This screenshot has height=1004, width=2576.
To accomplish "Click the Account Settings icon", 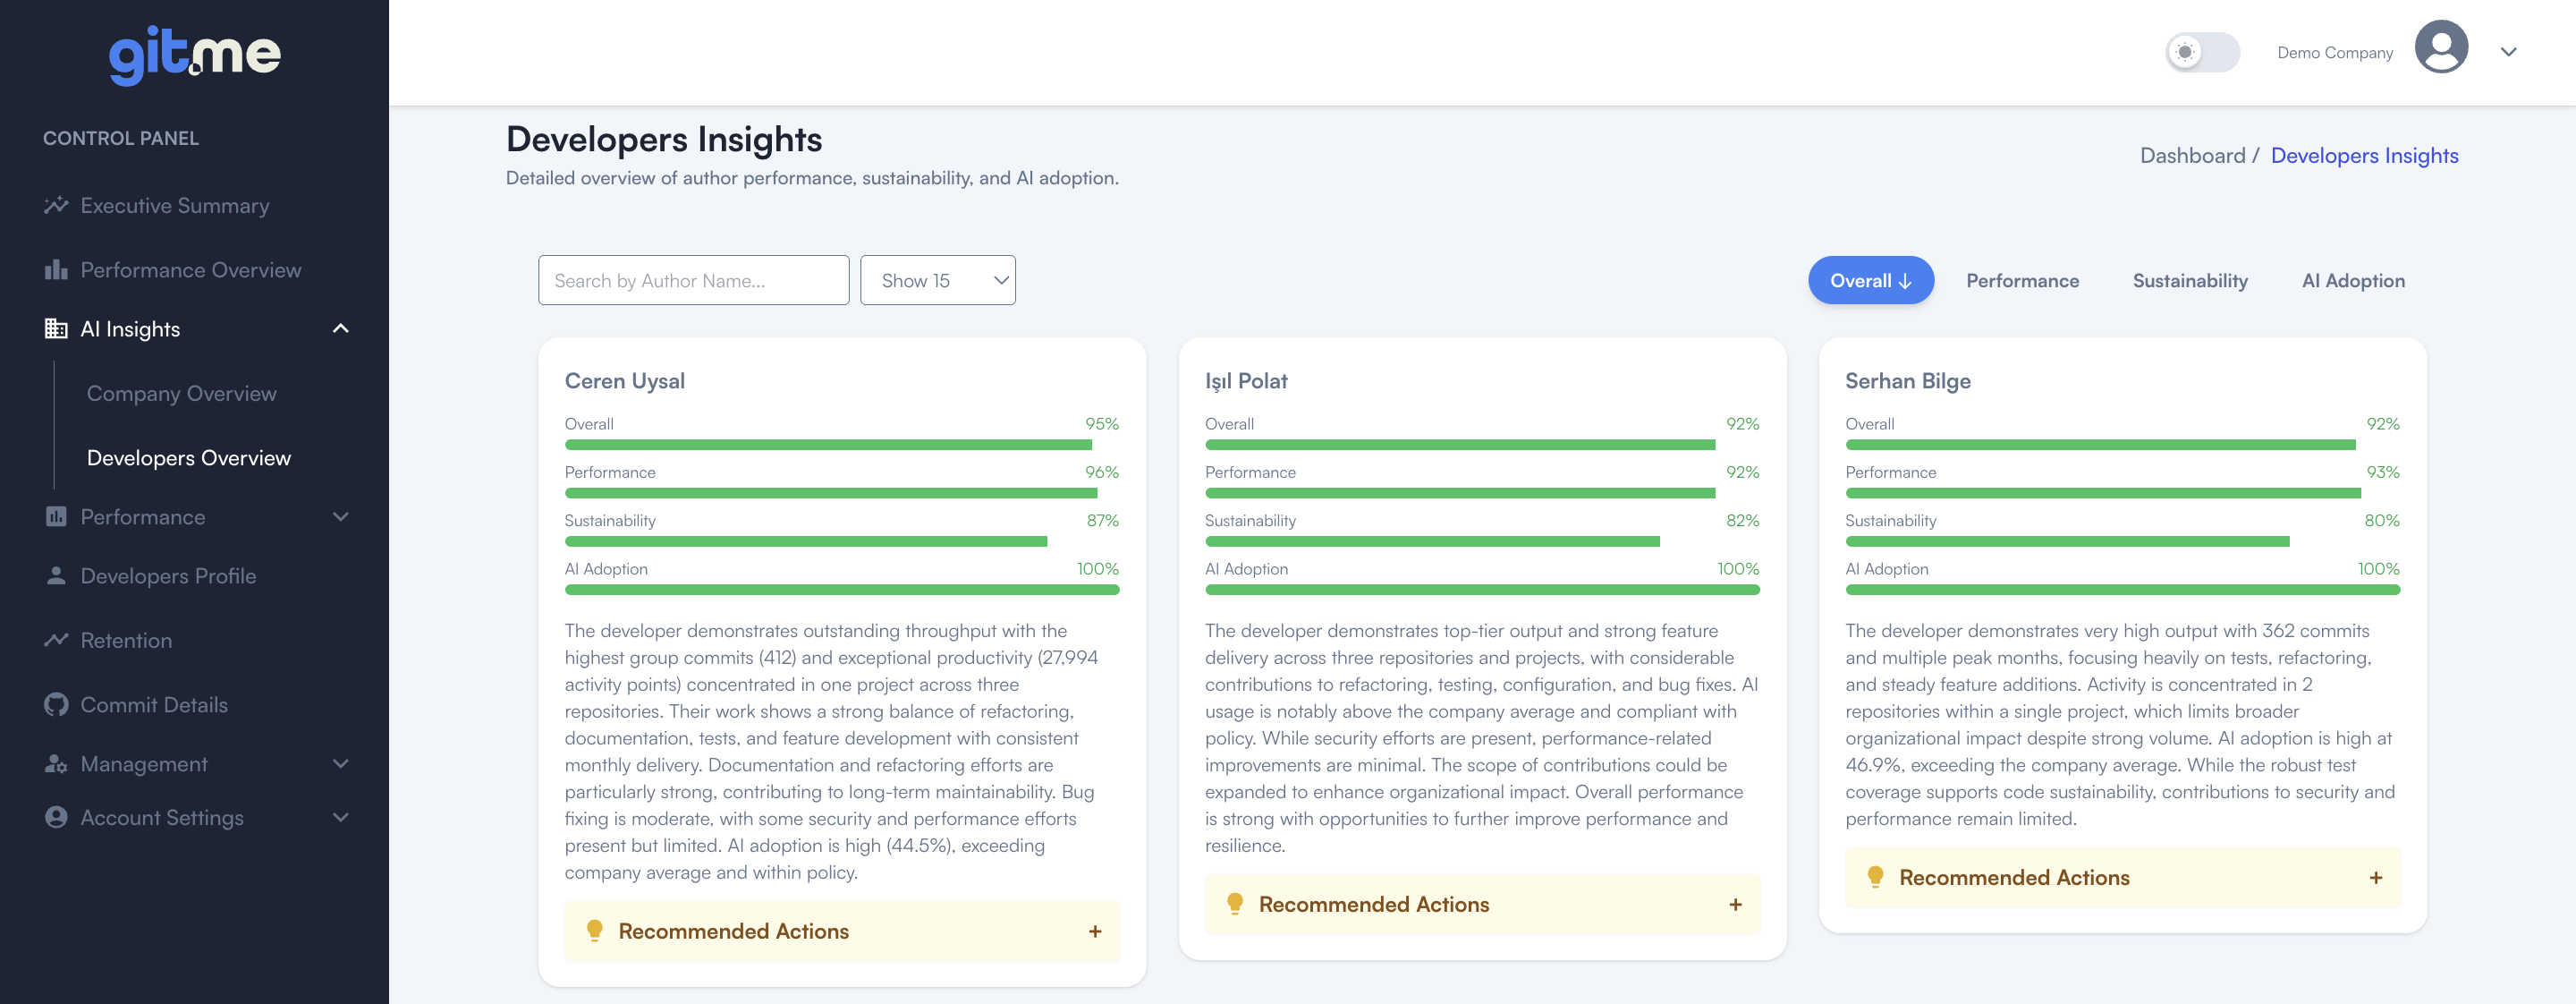I will click(57, 817).
